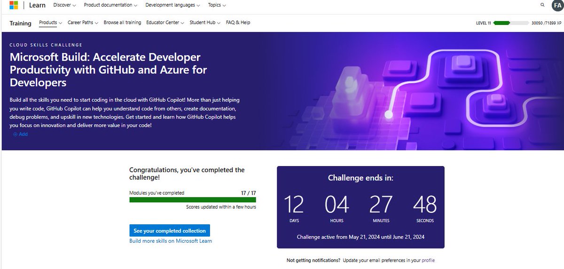The height and width of the screenshot is (269, 564).
Task: Open the FA profile avatar
Action: (557, 5)
